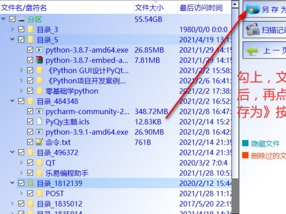286x214 pixels.
Task: Uncheck python-3.8.7-amd64.exe checkbox
Action: (x=30, y=49)
